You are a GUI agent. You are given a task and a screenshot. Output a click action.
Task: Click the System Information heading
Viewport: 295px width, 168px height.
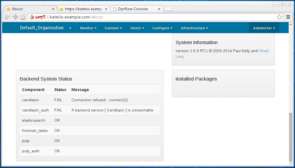pos(196,42)
